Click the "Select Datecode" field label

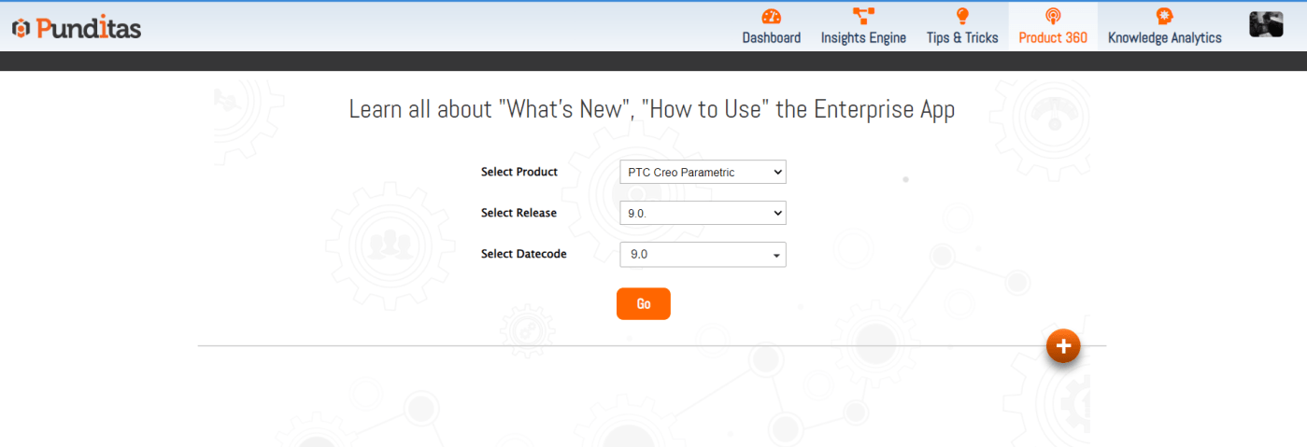(523, 254)
